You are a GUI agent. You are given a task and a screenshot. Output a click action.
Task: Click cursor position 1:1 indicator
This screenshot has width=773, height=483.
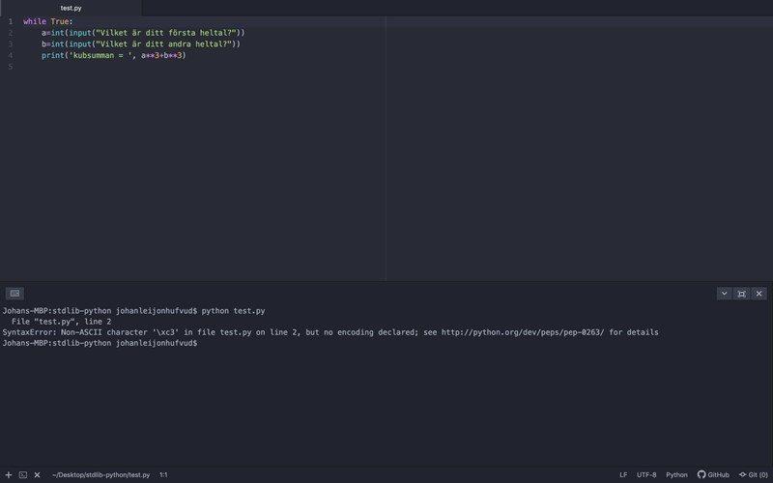163,475
